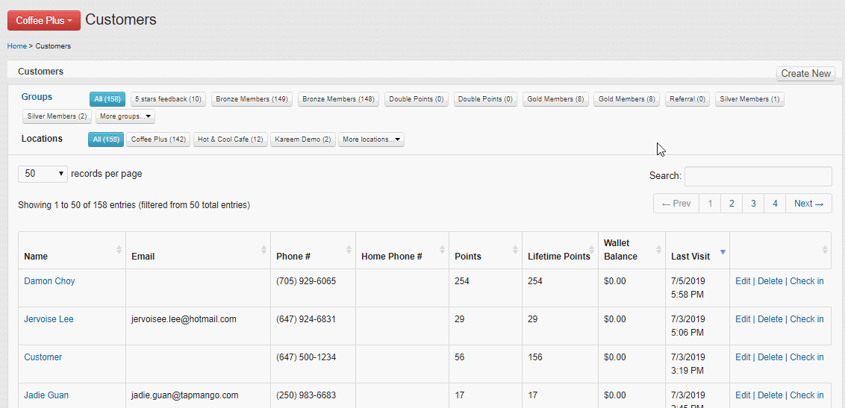Open the Coffee Plus location dropdown
Screen dimensions: 845x408
click(43, 20)
